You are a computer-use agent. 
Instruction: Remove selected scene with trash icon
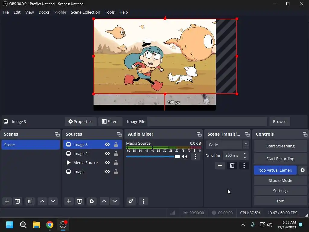coord(18,201)
